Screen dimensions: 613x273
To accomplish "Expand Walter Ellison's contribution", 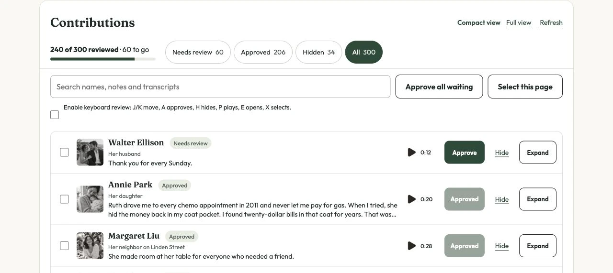I will tap(538, 153).
